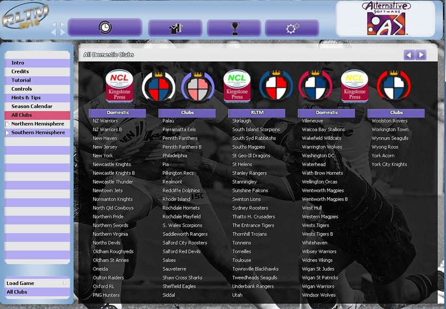The height and width of the screenshot is (309, 446).
Task: Open settings with the gears button
Action: point(292,28)
